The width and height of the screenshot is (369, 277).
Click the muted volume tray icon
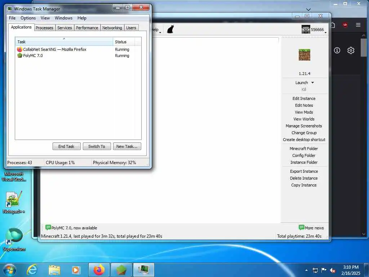(x=333, y=271)
